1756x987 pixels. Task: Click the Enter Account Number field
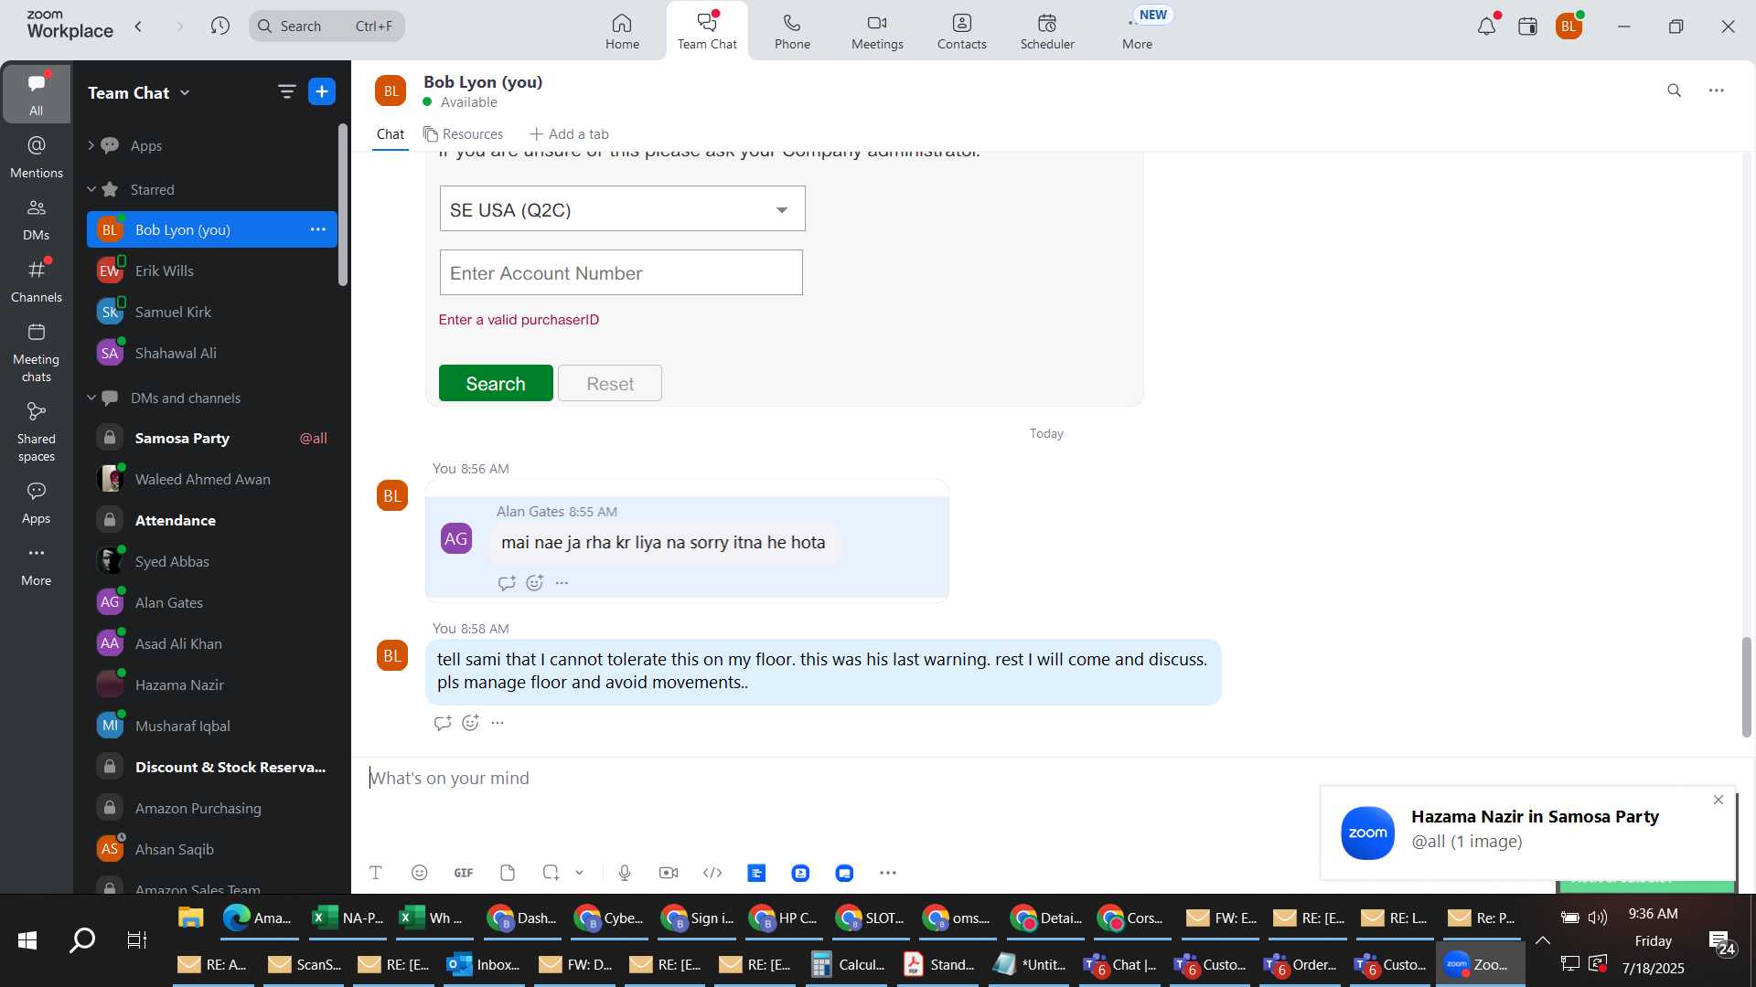click(621, 272)
